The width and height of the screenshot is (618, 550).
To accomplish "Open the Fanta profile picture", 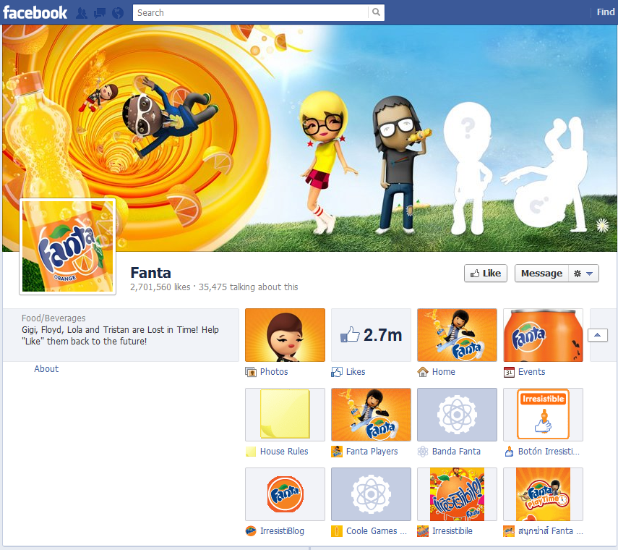I will (67, 246).
